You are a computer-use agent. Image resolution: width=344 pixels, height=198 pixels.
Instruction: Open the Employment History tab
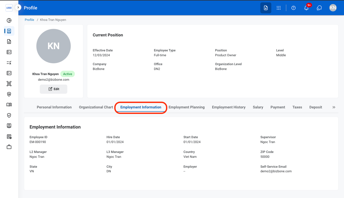tap(229, 107)
